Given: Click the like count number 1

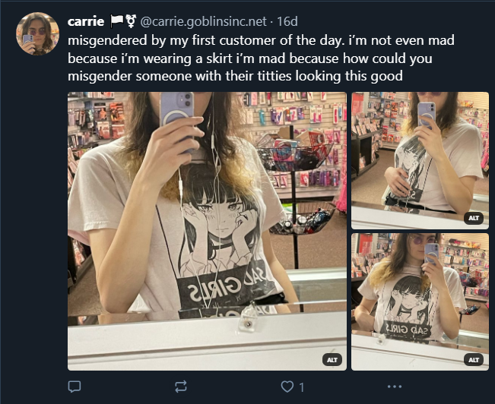Looking at the screenshot, I should pyautogui.click(x=302, y=387).
